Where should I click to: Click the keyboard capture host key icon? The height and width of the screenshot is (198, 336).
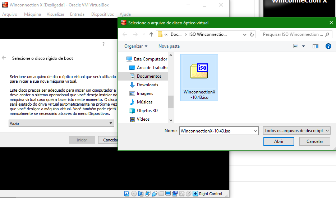[195, 193]
